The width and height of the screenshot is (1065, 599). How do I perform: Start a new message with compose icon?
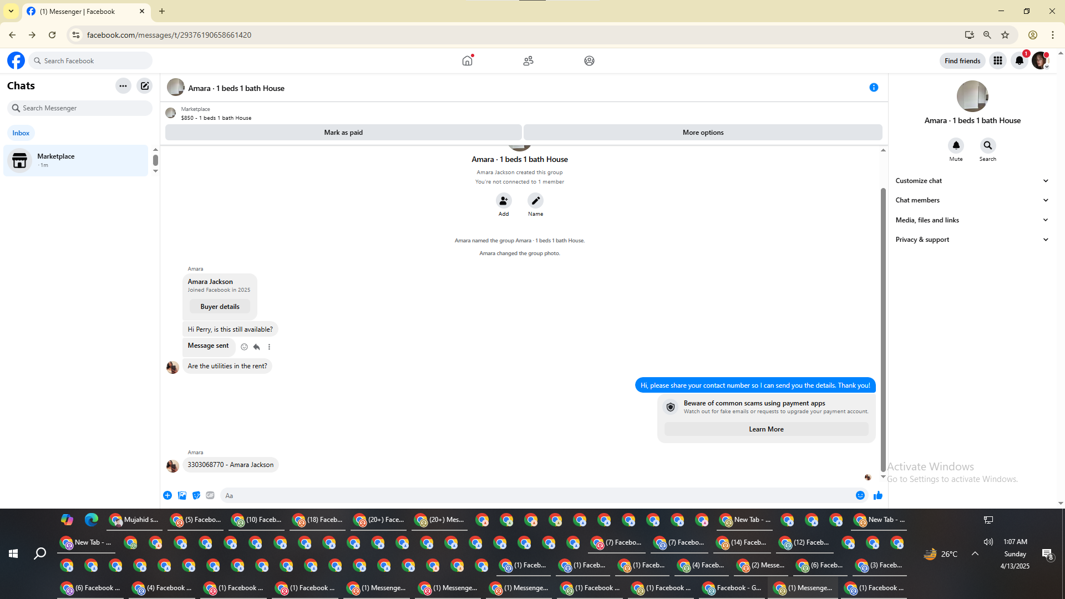[145, 86]
